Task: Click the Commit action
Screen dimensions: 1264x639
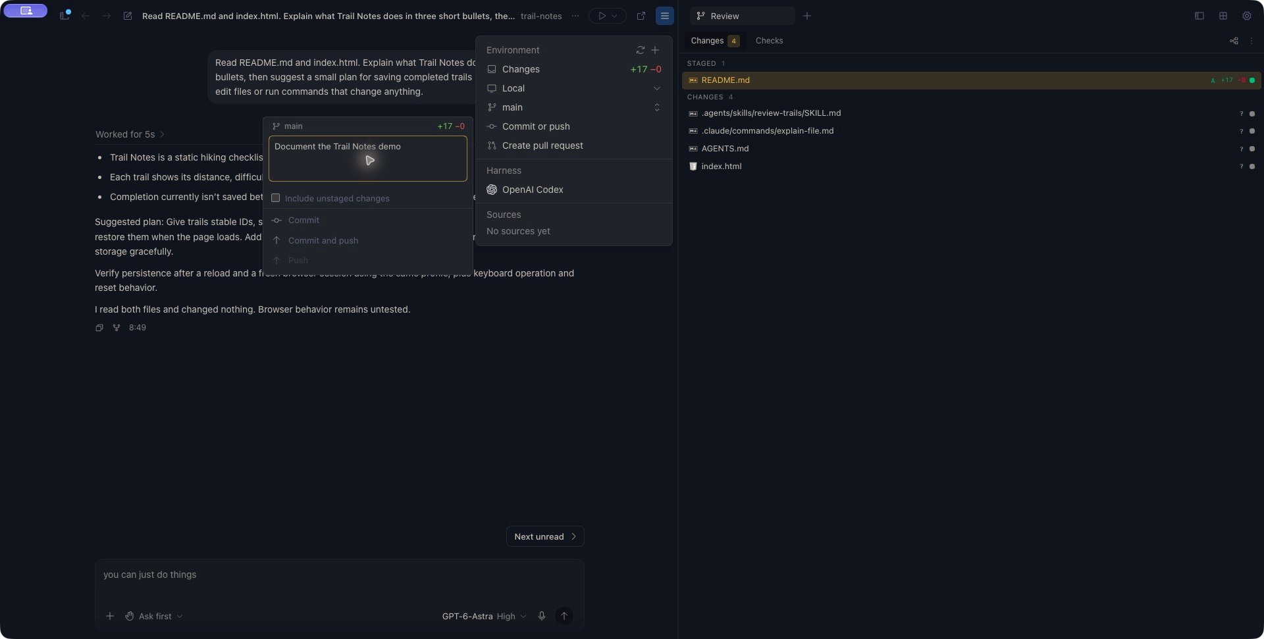Action: [x=367, y=220]
